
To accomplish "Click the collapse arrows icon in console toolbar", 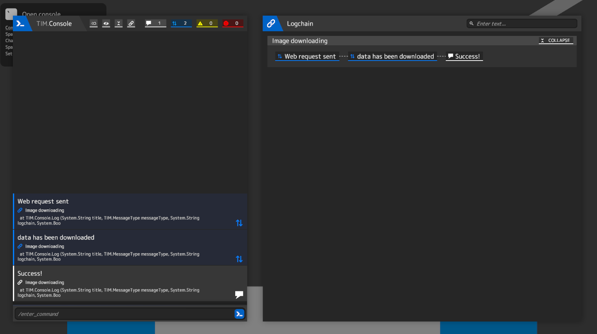I will (x=119, y=23).
